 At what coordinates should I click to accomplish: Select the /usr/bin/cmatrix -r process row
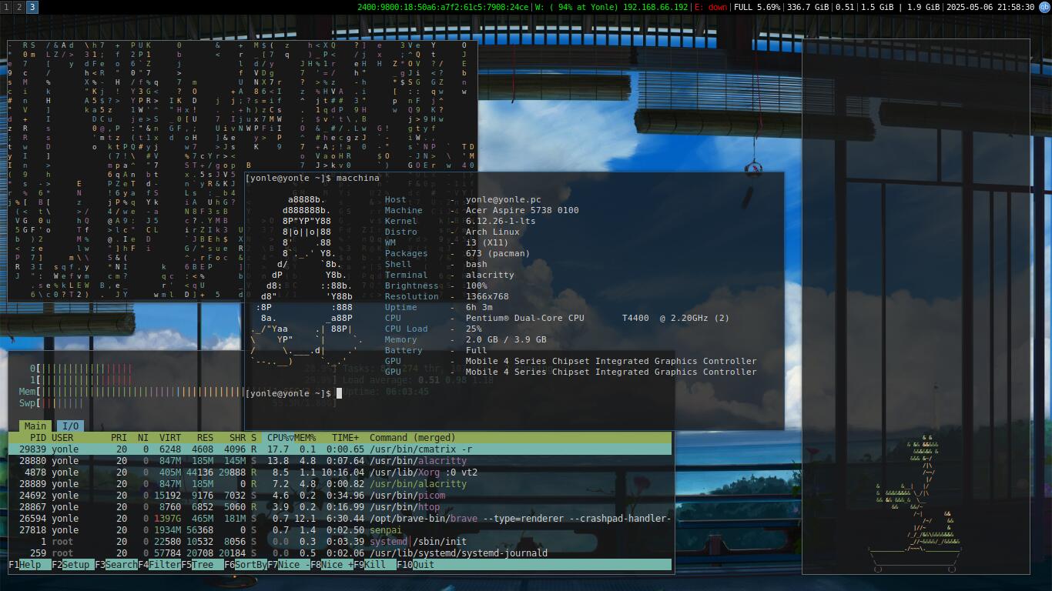pyautogui.click(x=340, y=449)
